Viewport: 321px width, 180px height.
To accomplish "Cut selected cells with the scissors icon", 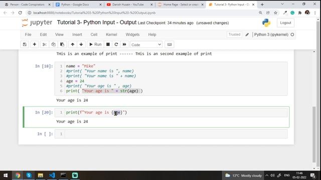I will [x=45, y=44].
